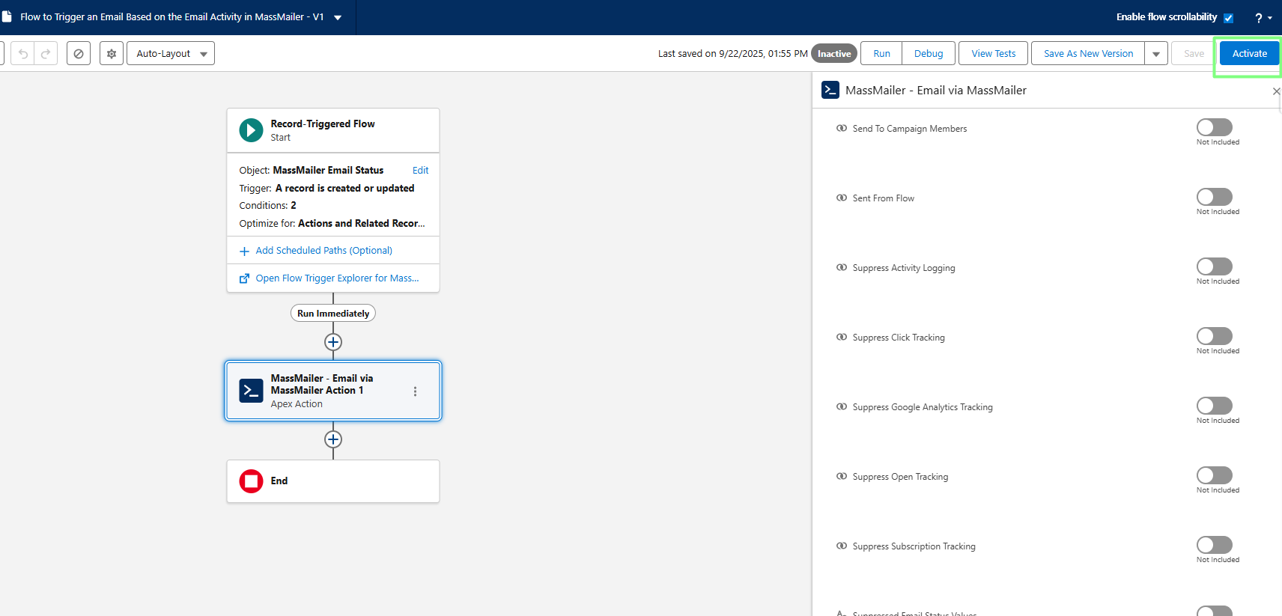Toggle Suppress Subscription Tracking switch
Image resolution: width=1282 pixels, height=616 pixels.
tap(1214, 545)
